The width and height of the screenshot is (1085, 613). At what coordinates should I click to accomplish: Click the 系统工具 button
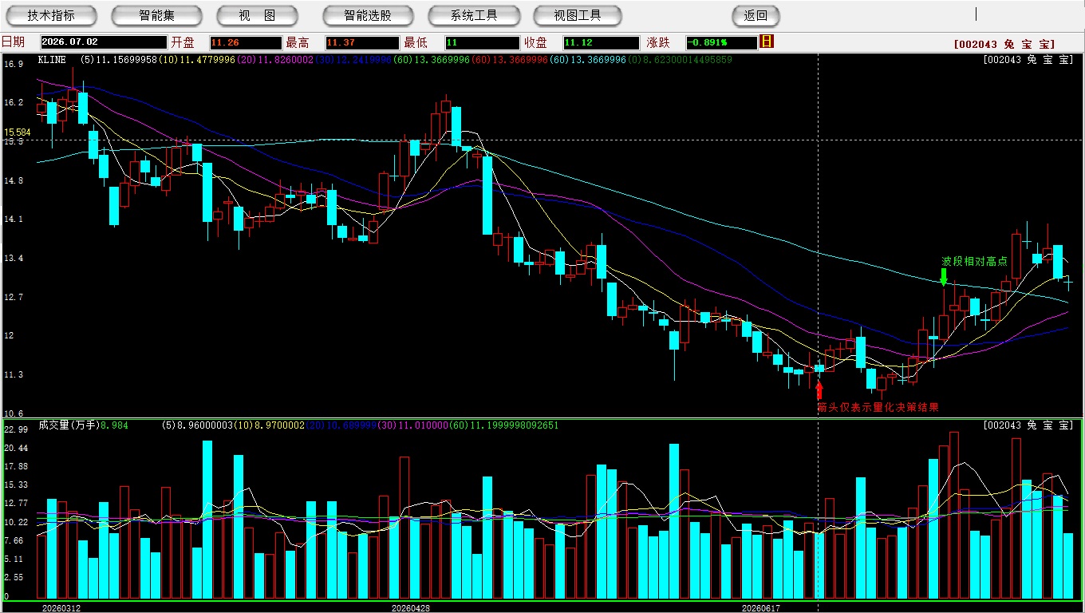(x=474, y=15)
